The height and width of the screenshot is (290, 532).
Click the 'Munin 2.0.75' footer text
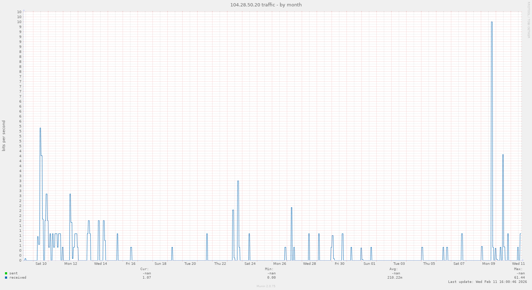click(266, 286)
